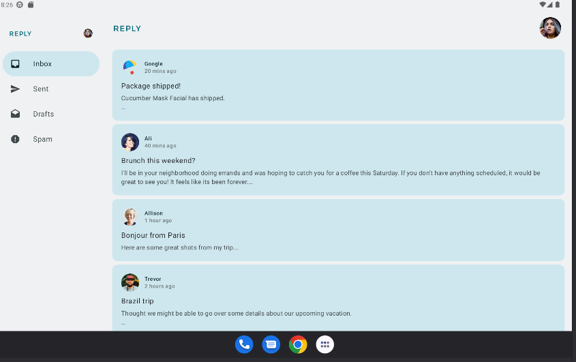The height and width of the screenshot is (362, 576).
Task: Open the 'Brazil trip' email
Action: point(338,298)
